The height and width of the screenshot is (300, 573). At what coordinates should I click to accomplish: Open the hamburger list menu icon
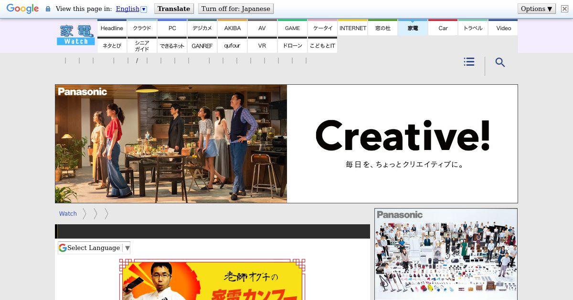(469, 62)
